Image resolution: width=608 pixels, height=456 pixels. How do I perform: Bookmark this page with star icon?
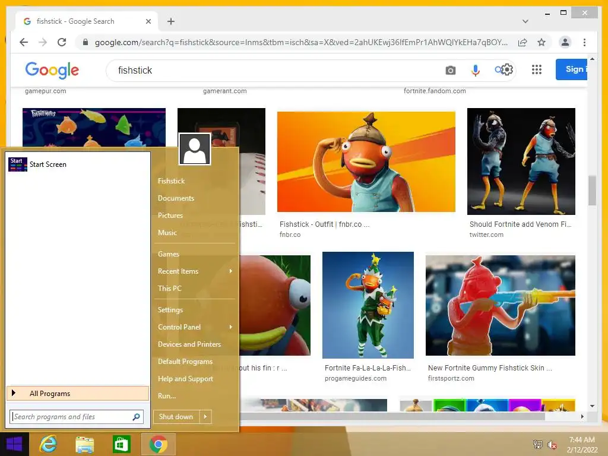tap(541, 42)
